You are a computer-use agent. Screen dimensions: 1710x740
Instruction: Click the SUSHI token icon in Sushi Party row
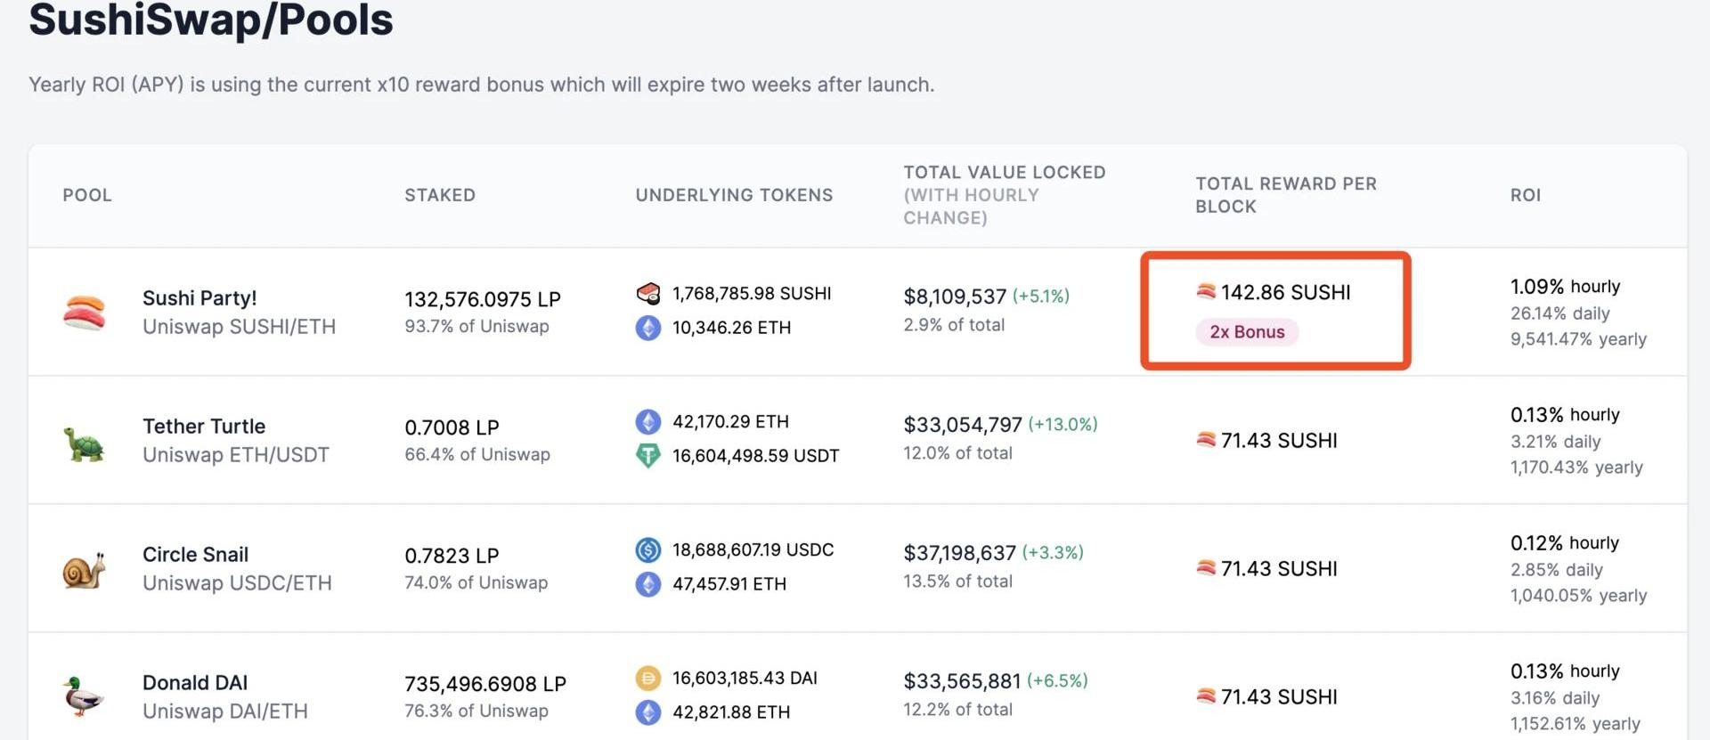point(648,293)
